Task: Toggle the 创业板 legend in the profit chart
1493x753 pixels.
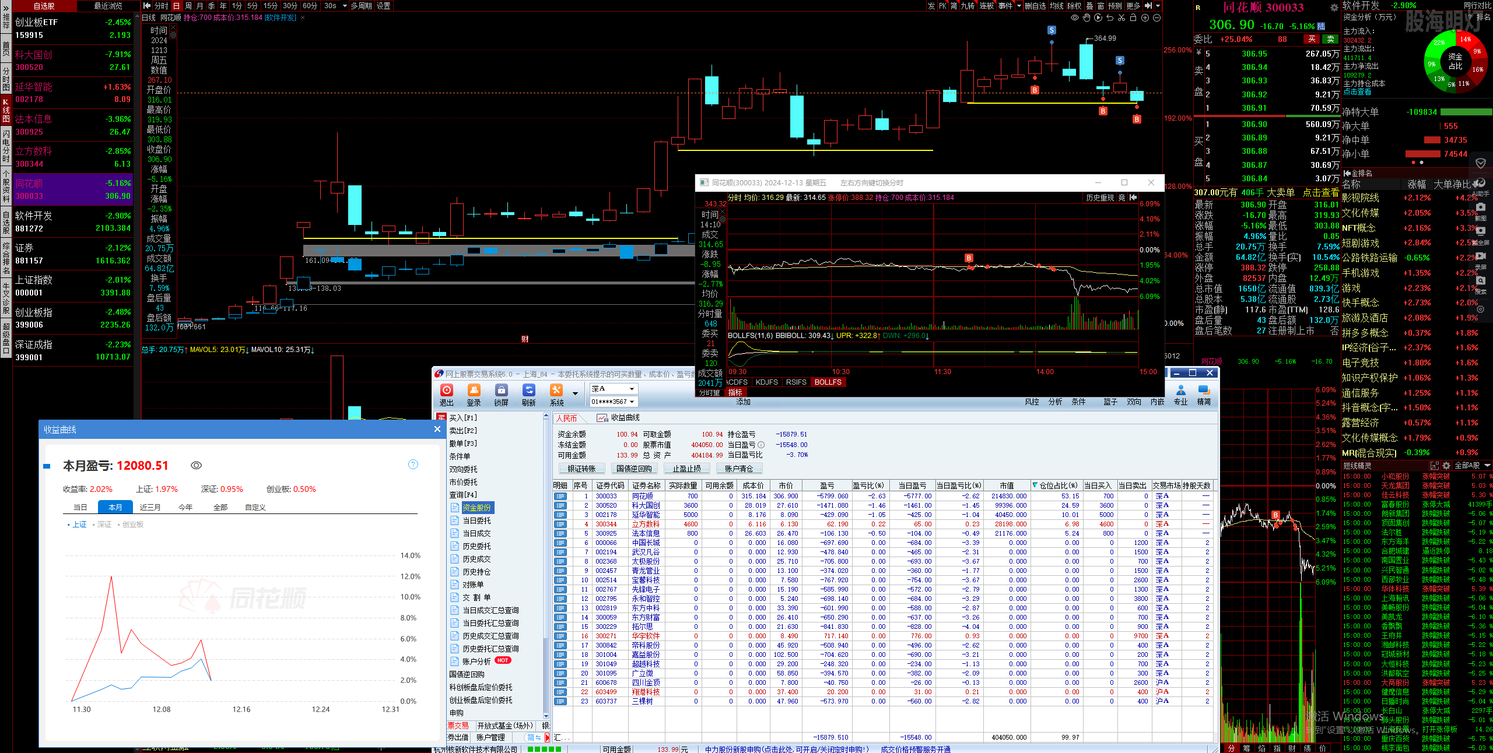Action: (x=131, y=525)
